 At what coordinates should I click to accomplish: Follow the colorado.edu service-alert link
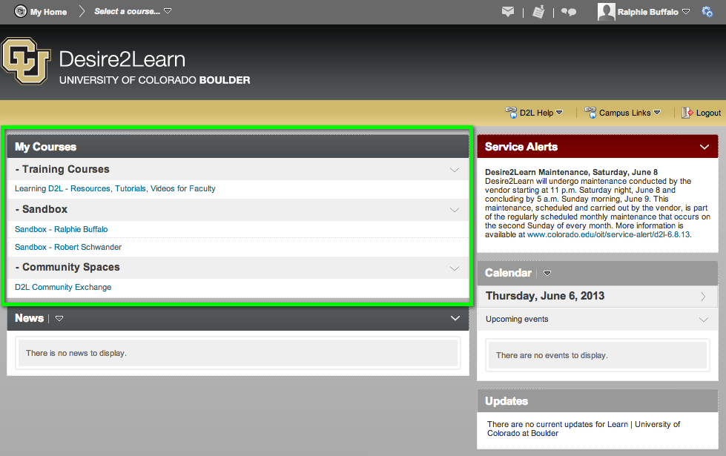point(608,235)
